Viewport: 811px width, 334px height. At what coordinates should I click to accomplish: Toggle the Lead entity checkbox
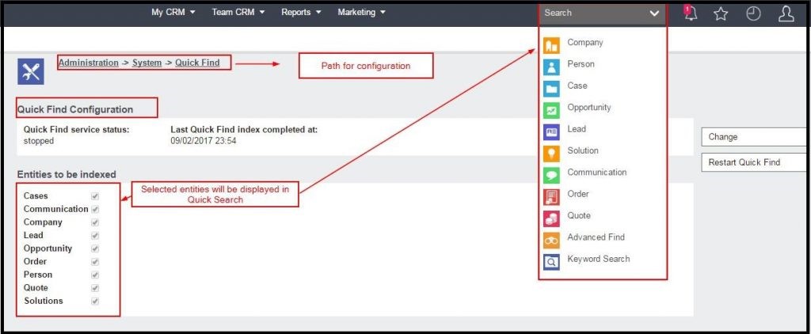95,235
